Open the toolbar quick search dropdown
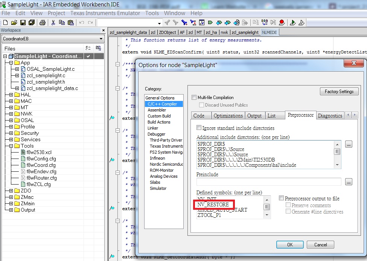This screenshot has height=261, width=367. 159,23
